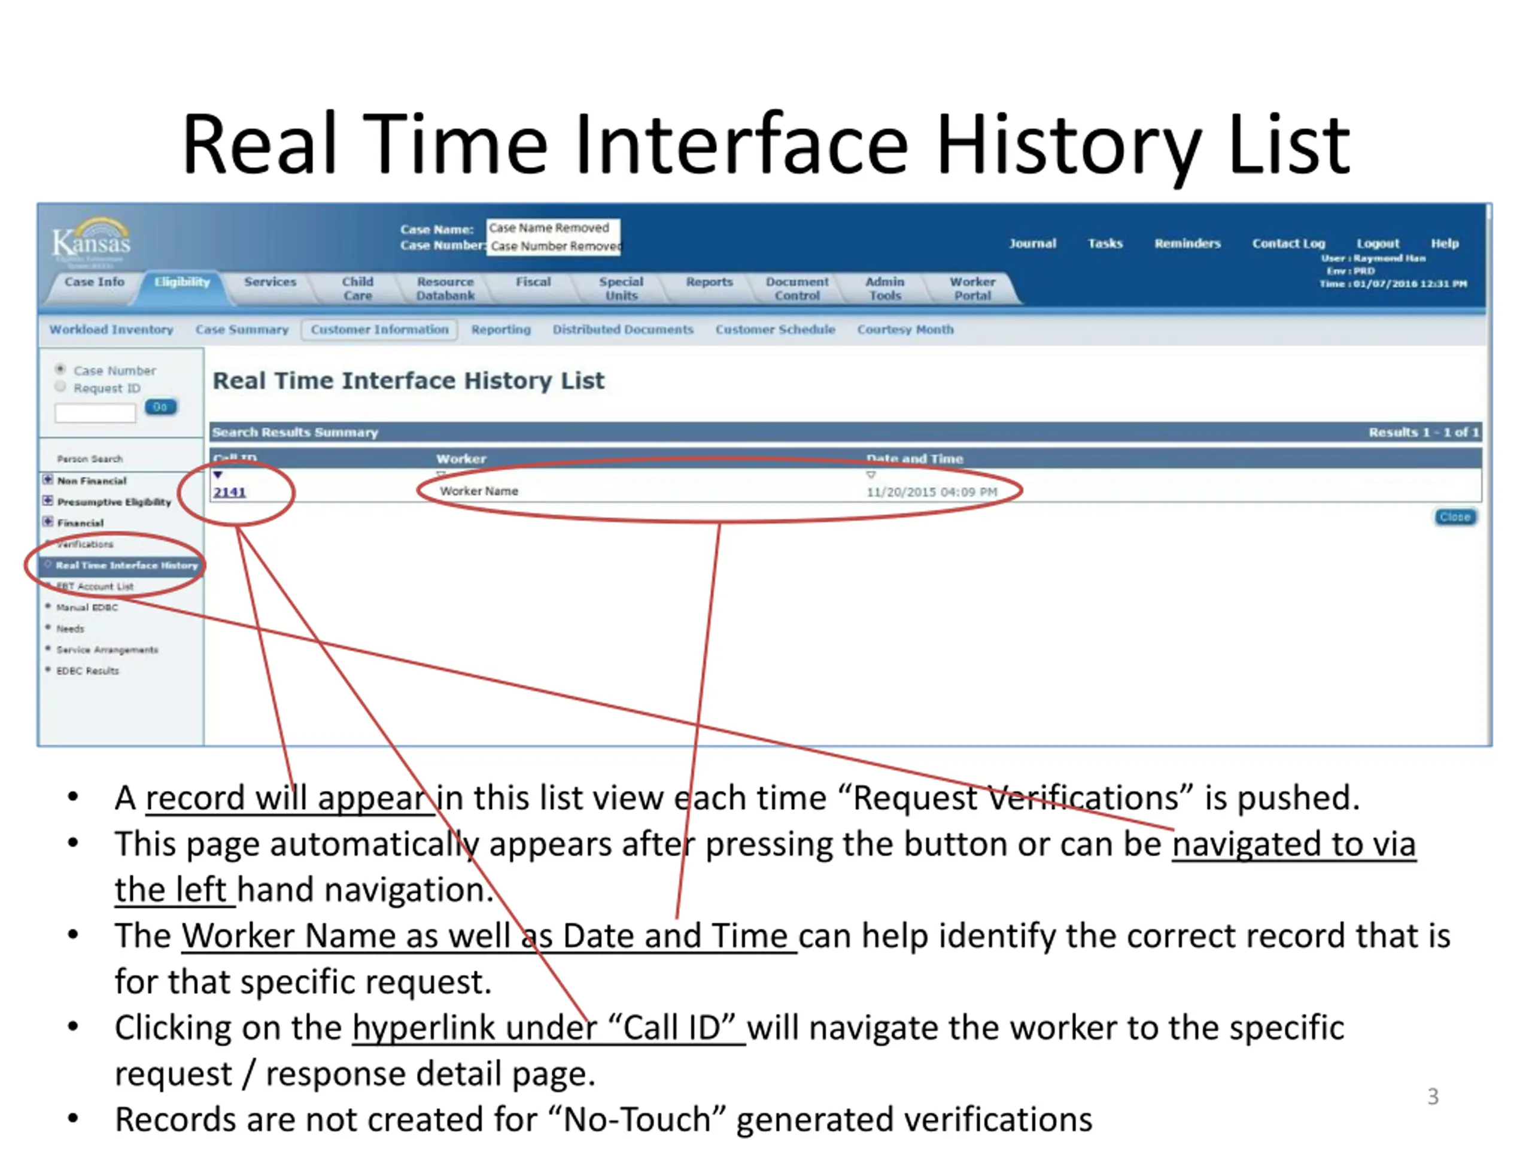Image resolution: width=1532 pixels, height=1149 pixels.
Task: Click the 'Case Number Removed' field
Action: click(x=555, y=246)
